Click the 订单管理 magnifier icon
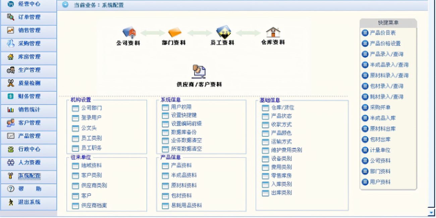436x218 pixels. click(x=11, y=17)
